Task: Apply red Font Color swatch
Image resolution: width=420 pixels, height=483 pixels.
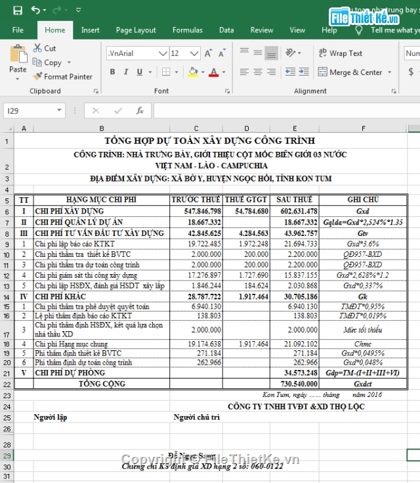Action: pyautogui.click(x=213, y=72)
